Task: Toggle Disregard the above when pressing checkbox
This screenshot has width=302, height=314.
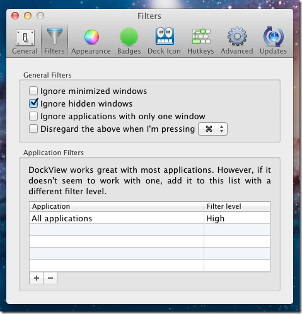Action: (x=33, y=129)
